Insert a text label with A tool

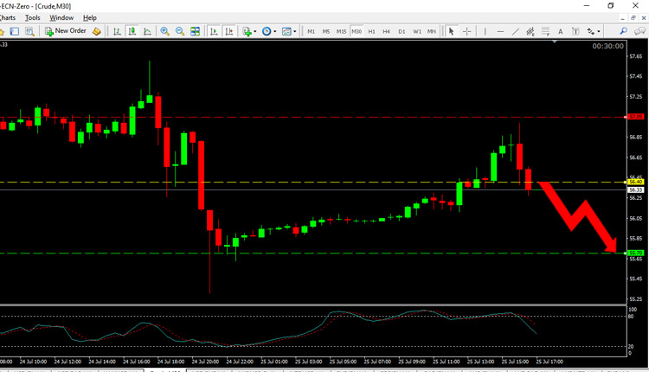point(560,31)
